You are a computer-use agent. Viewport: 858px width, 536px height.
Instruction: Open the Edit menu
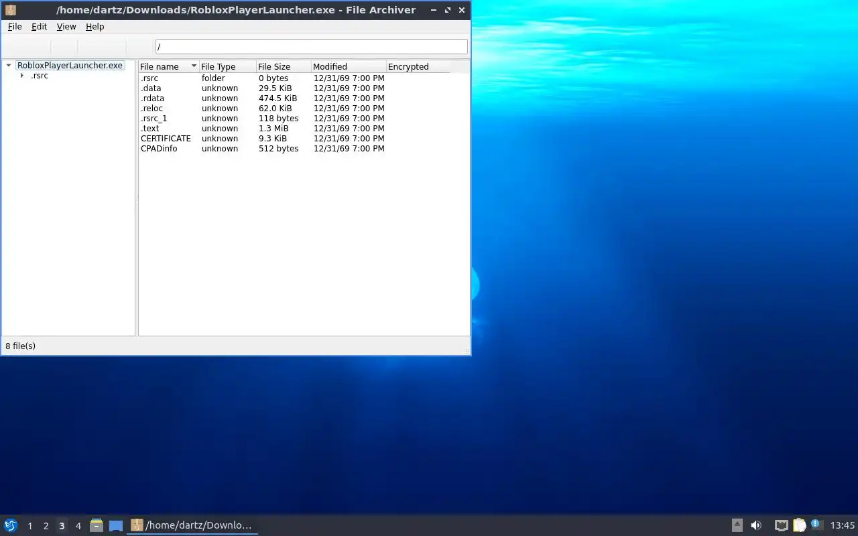pos(39,27)
